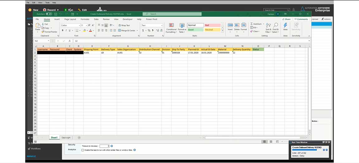The image size is (359, 163).
Task: Apply the Good cell style swatch
Action: click(195, 30)
